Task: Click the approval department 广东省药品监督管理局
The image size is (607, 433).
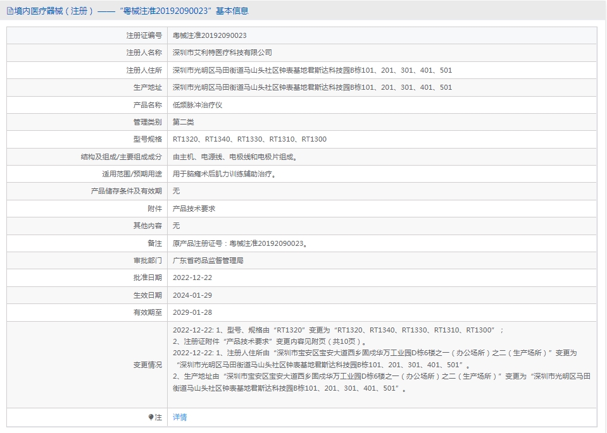Action: pos(208,260)
